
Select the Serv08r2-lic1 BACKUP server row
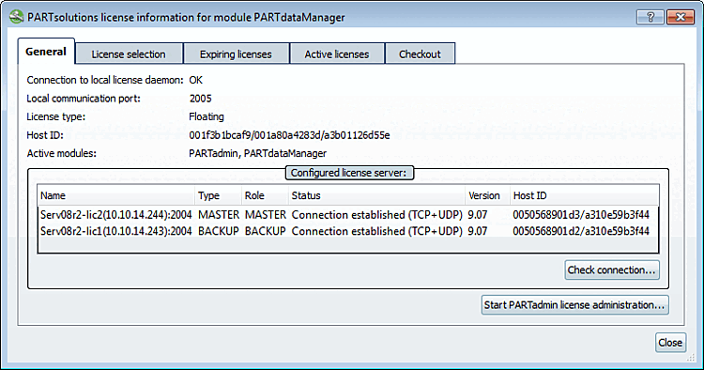pyautogui.click(x=348, y=231)
